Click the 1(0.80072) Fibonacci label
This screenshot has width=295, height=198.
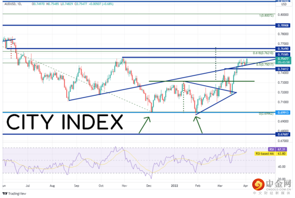point(266,16)
